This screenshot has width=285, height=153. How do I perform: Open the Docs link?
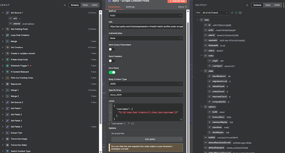click(x=182, y=7)
